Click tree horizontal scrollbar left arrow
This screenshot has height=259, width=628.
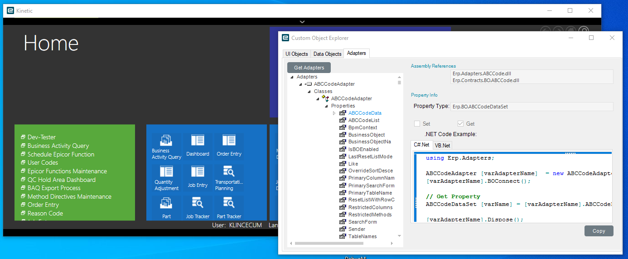point(291,243)
